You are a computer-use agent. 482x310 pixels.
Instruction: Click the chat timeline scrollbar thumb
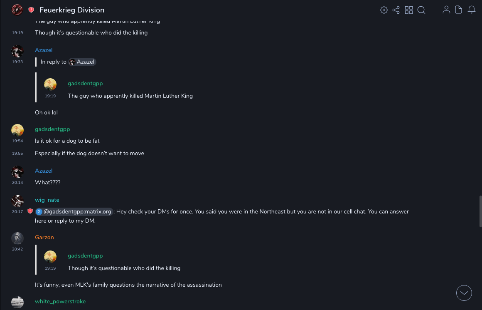tap(480, 212)
